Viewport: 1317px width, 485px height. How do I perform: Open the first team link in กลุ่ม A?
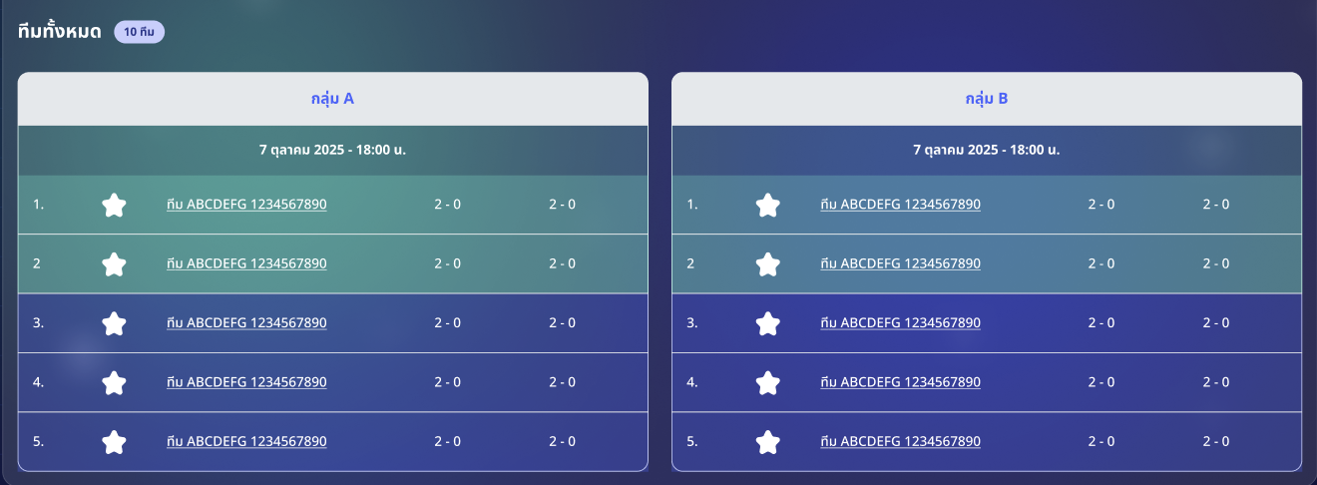tap(246, 205)
